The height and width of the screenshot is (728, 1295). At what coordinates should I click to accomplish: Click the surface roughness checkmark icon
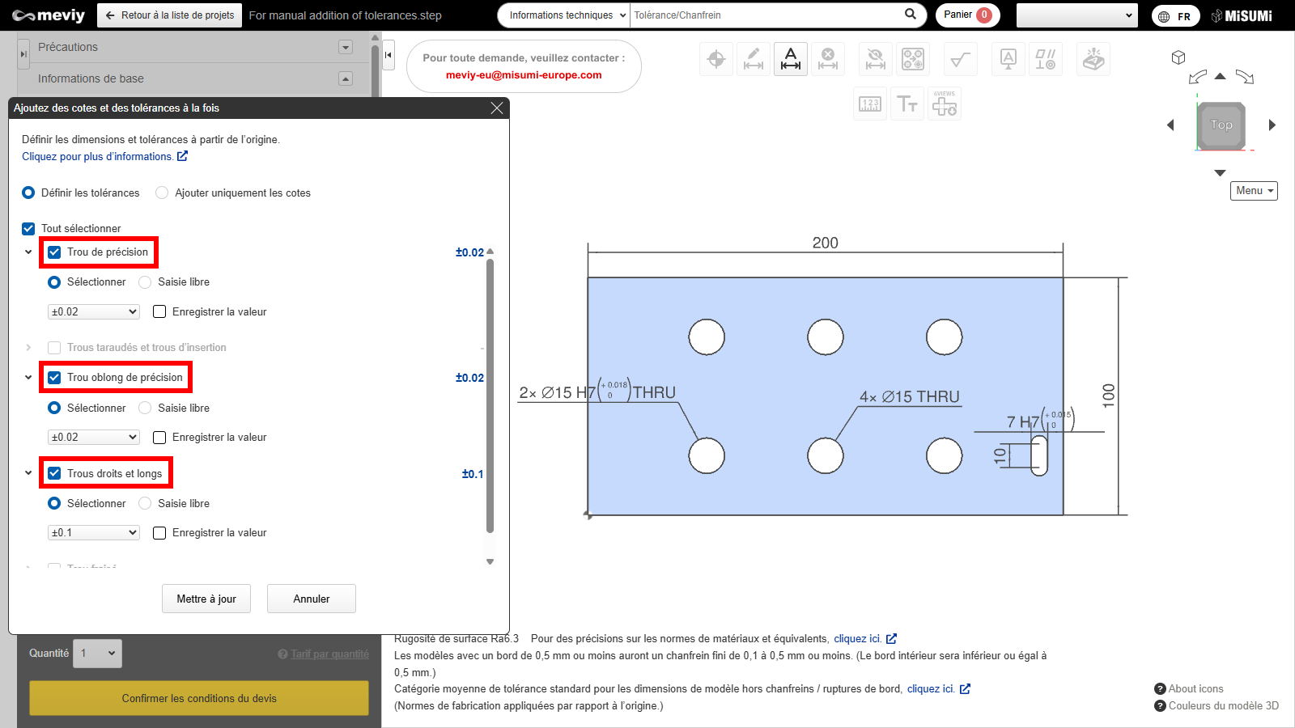(x=961, y=59)
